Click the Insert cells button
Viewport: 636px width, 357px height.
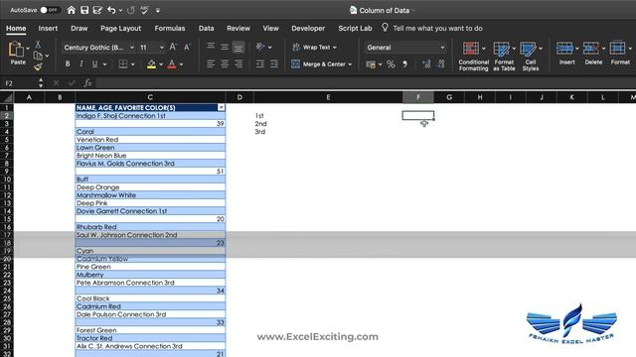[567, 53]
